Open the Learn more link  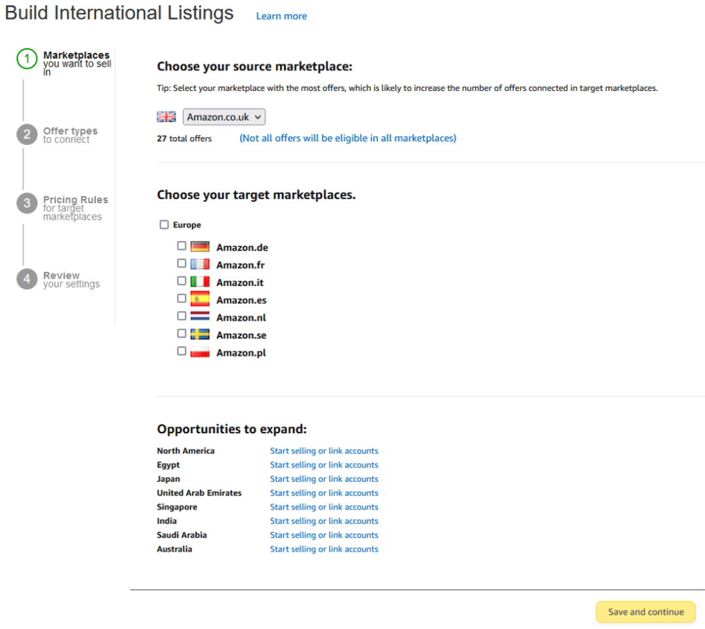click(281, 16)
